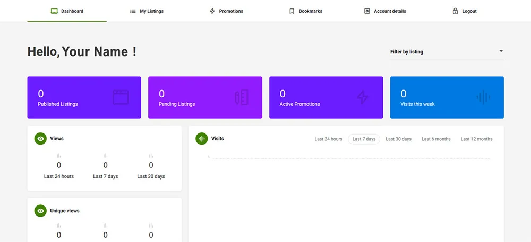Click the eye icon beside Unique views
The height and width of the screenshot is (242, 531).
[40, 211]
